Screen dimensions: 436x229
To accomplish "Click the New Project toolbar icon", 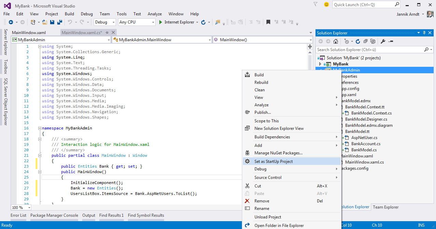I will [33, 22].
